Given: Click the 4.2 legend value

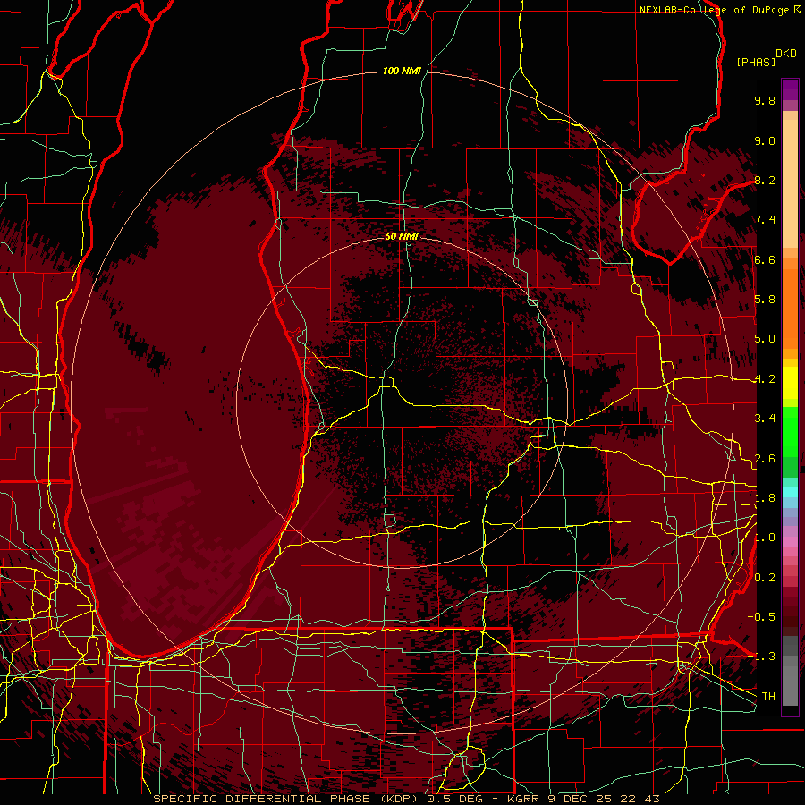Looking at the screenshot, I should pos(765,379).
